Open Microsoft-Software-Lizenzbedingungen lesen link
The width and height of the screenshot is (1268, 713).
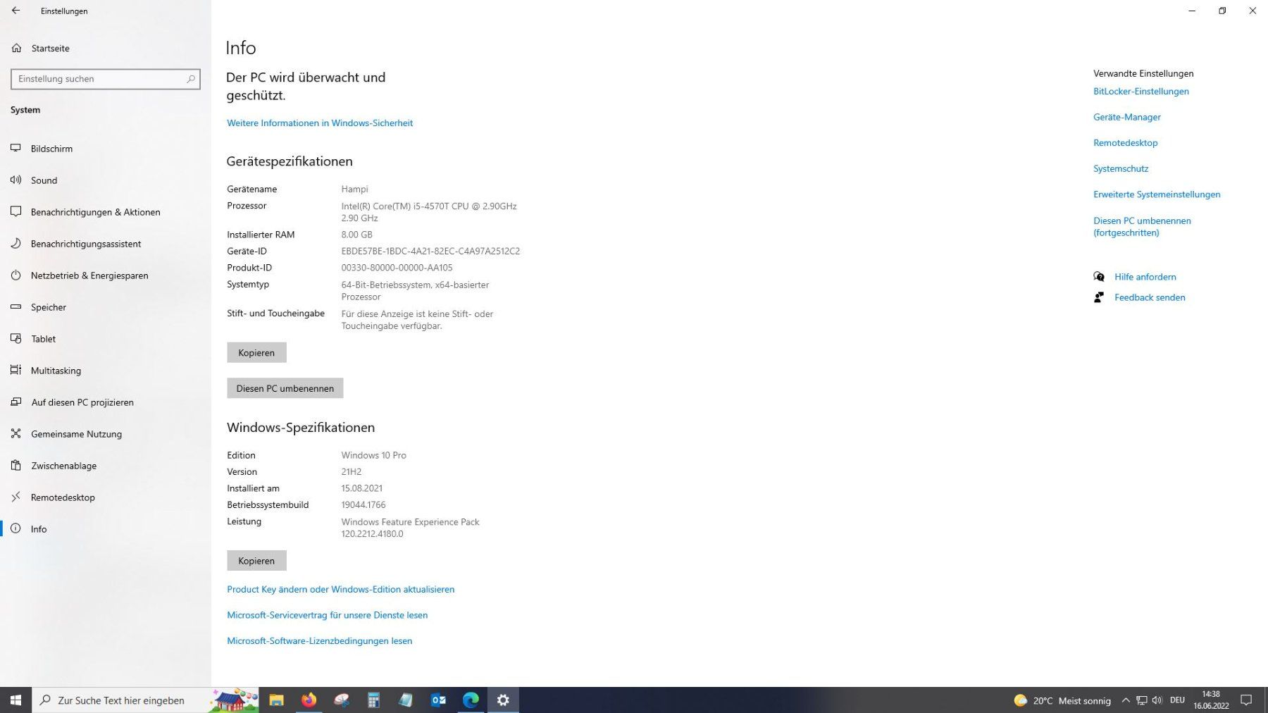pos(320,641)
